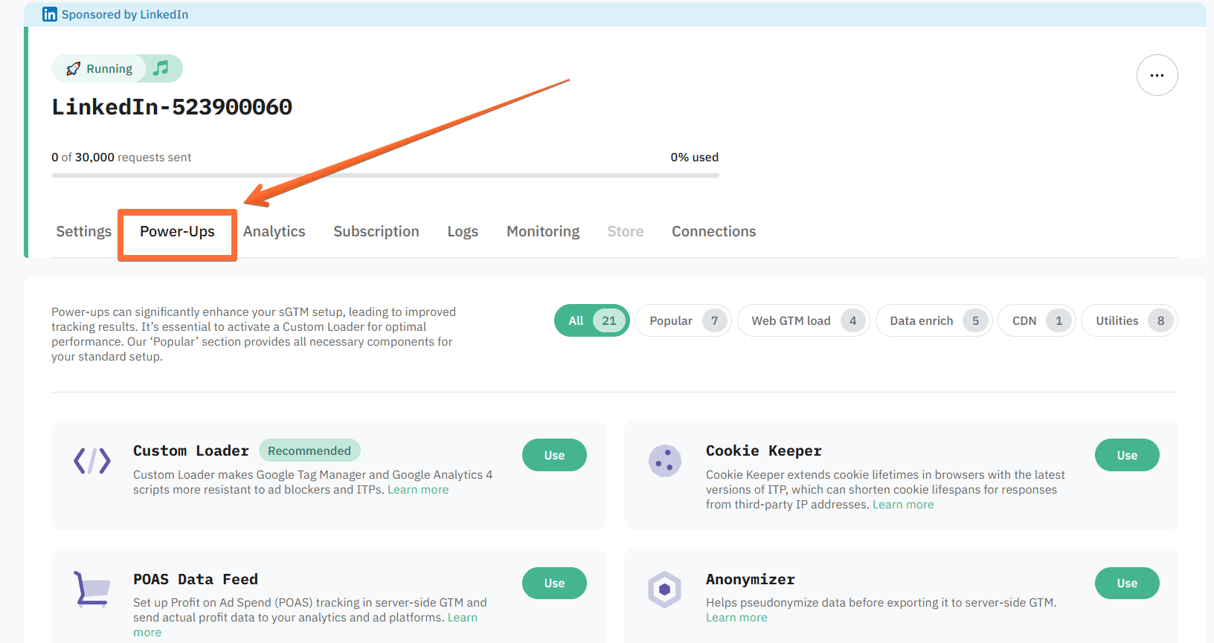The width and height of the screenshot is (1214, 643).
Task: Open the three-dots more options menu
Action: 1157,75
